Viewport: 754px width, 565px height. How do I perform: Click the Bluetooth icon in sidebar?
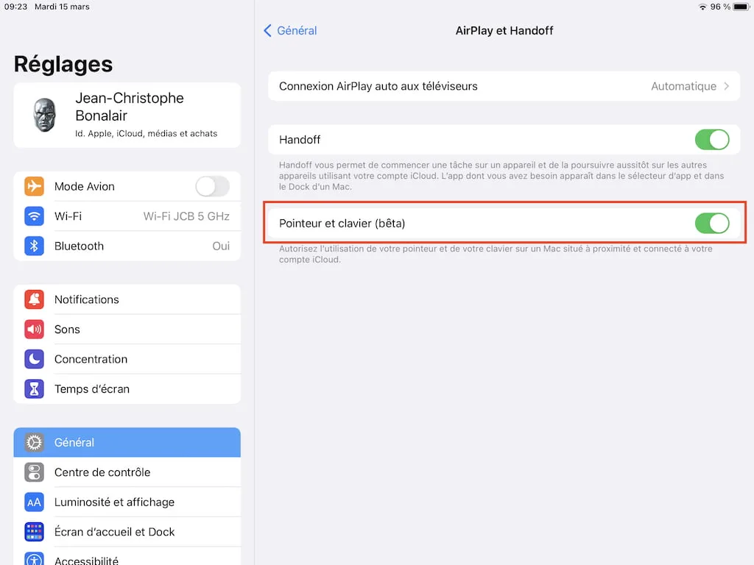click(34, 246)
